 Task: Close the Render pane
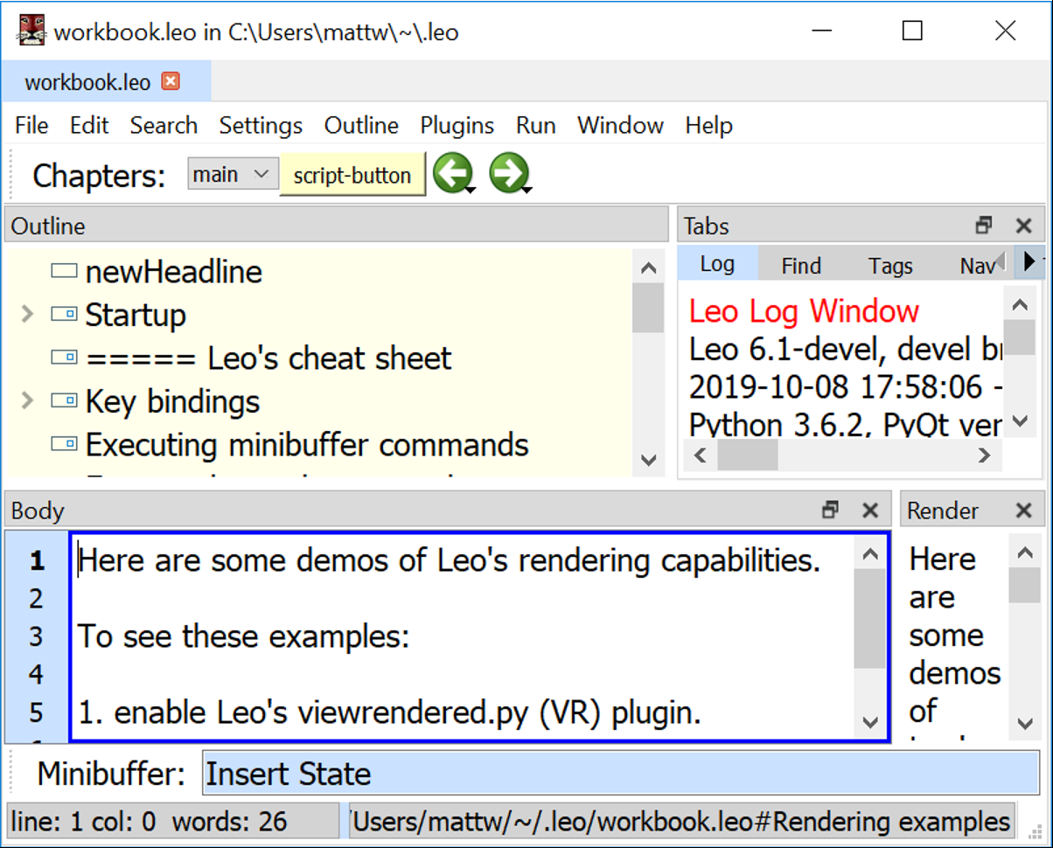pos(1023,510)
